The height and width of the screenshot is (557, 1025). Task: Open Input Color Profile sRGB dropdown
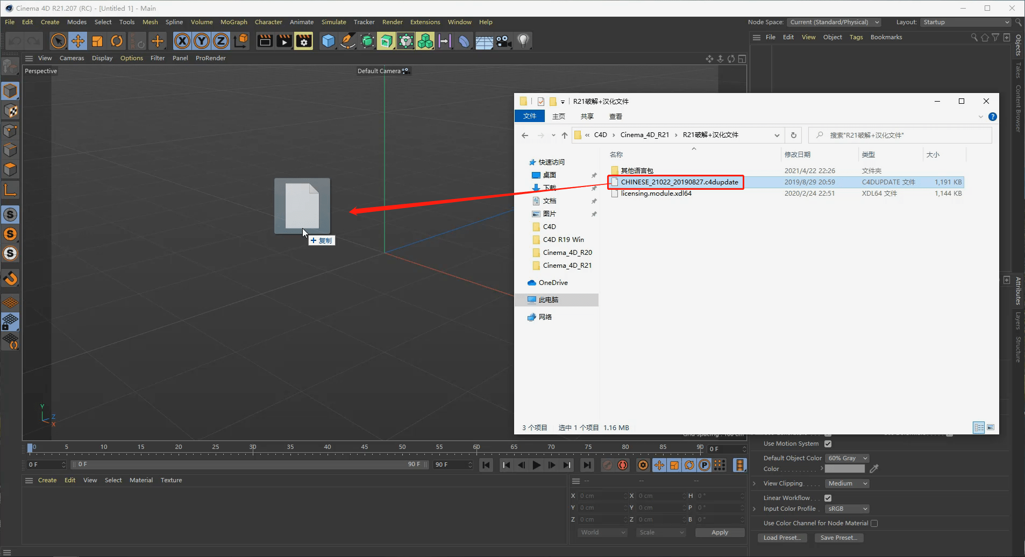click(847, 509)
